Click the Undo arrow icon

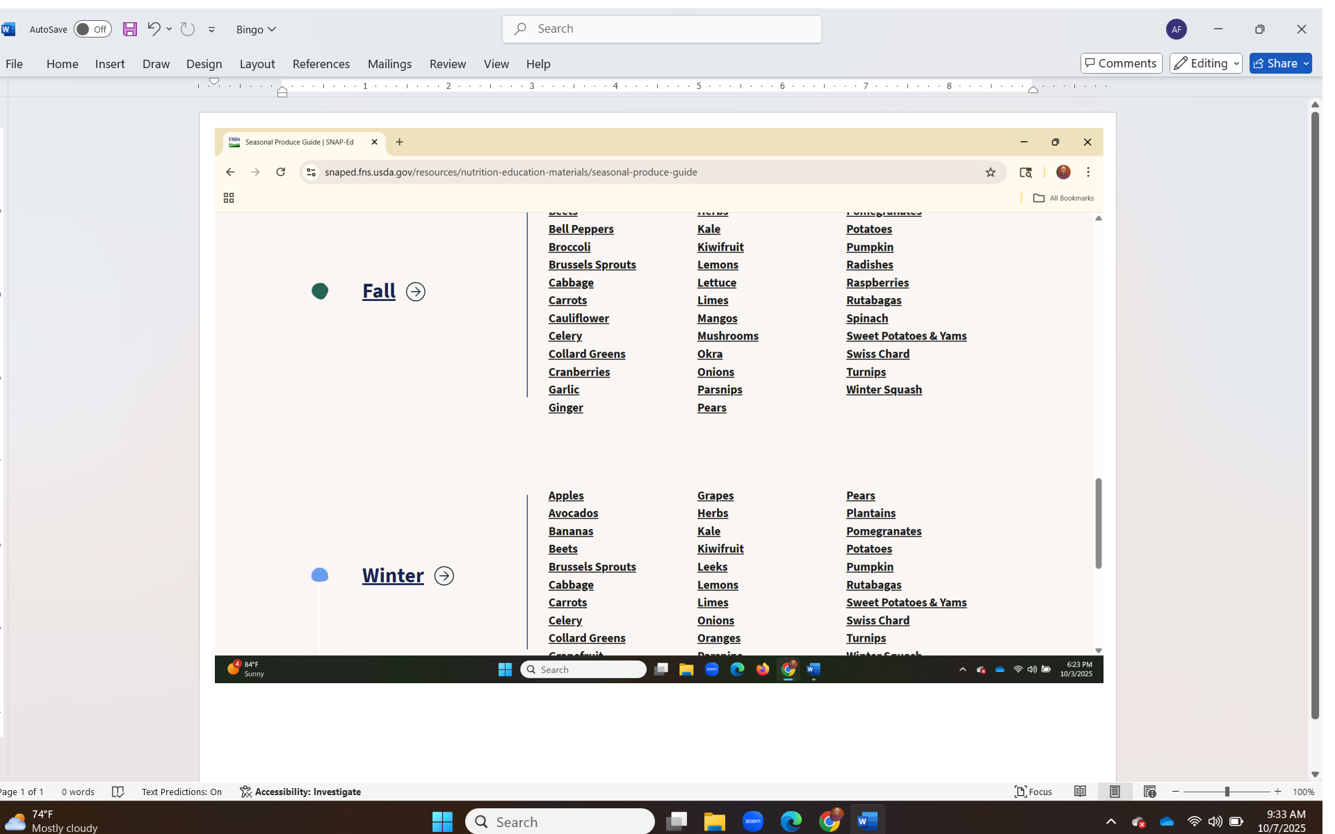pos(154,28)
